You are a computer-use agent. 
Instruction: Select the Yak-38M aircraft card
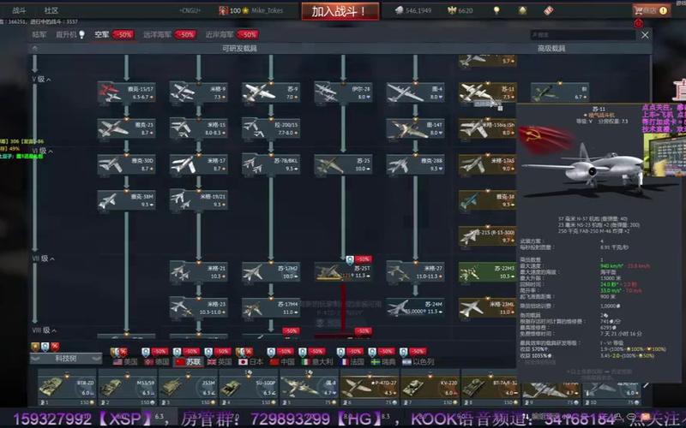click(126, 200)
